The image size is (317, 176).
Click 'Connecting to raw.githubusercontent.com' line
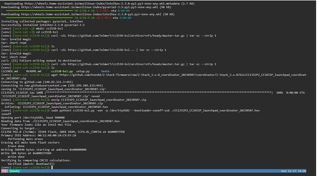pyautogui.click(x=52, y=86)
